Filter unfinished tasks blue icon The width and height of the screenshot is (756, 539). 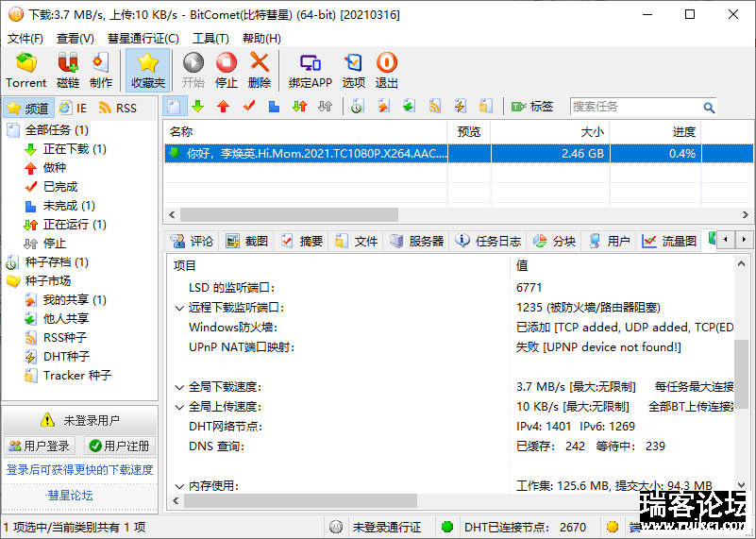[274, 106]
